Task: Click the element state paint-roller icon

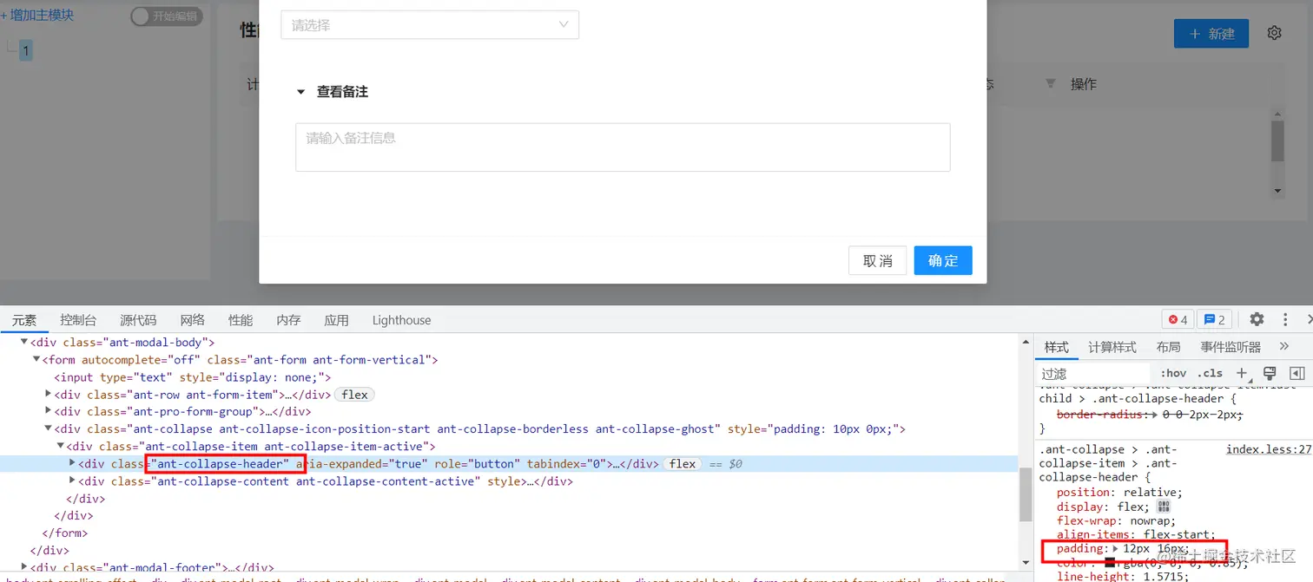Action: pyautogui.click(x=1270, y=373)
